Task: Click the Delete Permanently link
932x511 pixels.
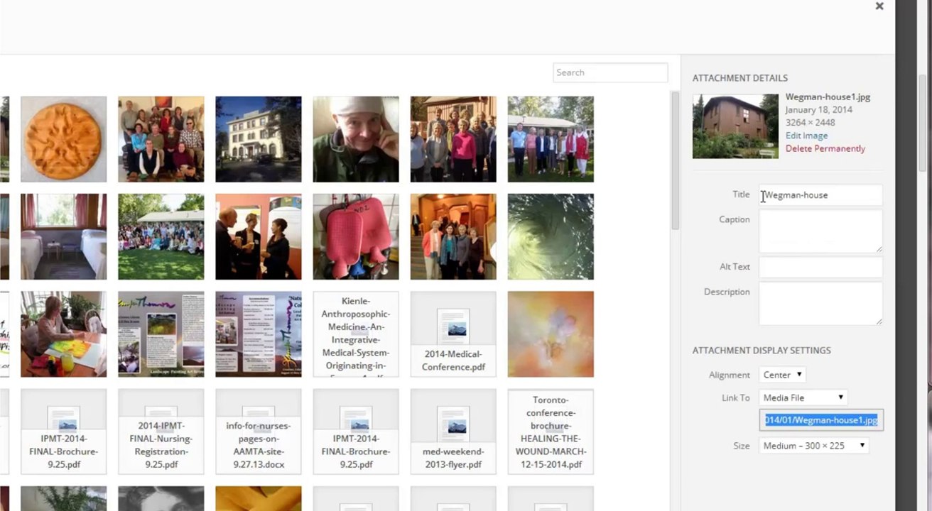Action: pos(825,148)
